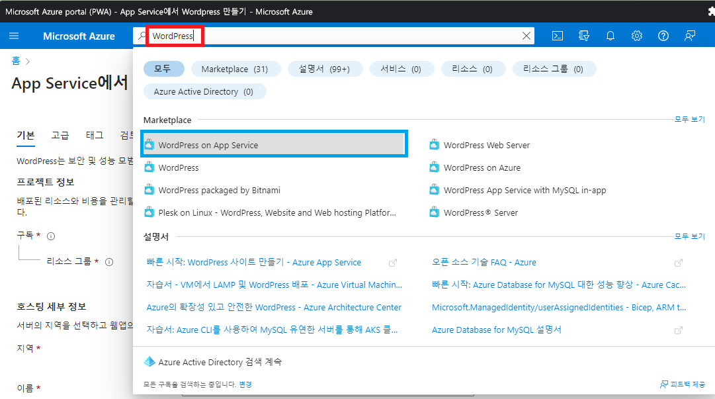Select WordPress packaged by Bitnami
The width and height of the screenshot is (715, 399).
[220, 190]
